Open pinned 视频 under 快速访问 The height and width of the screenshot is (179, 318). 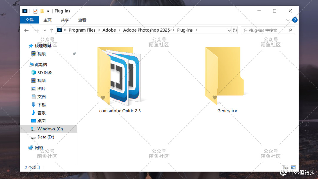tap(42, 54)
